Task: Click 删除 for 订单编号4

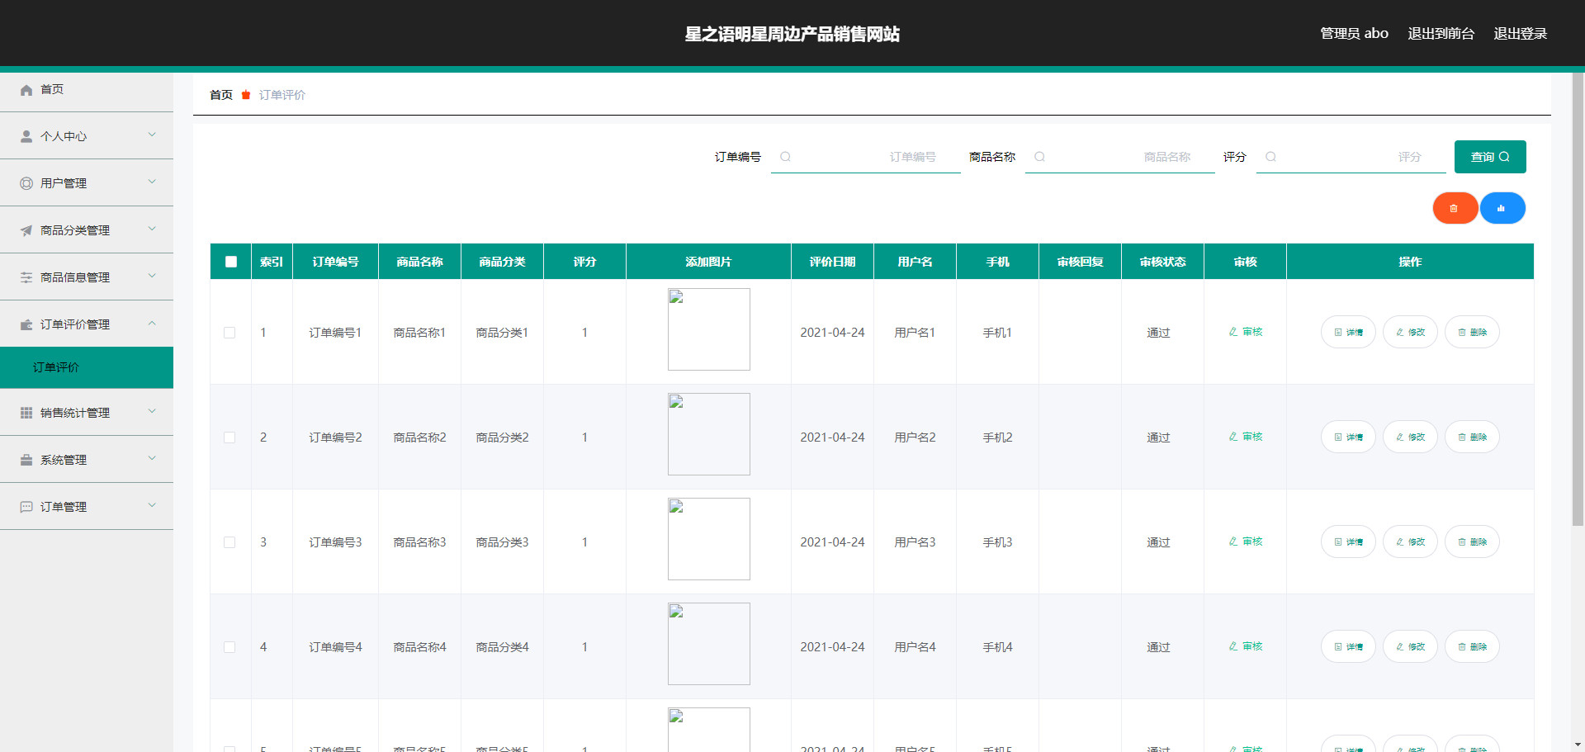Action: 1472,646
